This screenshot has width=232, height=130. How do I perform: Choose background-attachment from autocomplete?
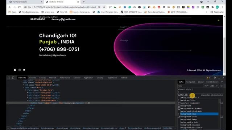(199, 108)
